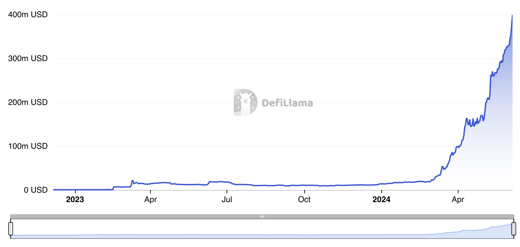Click the Jul x-axis label
Screen dimensions: 520x247
[227, 200]
